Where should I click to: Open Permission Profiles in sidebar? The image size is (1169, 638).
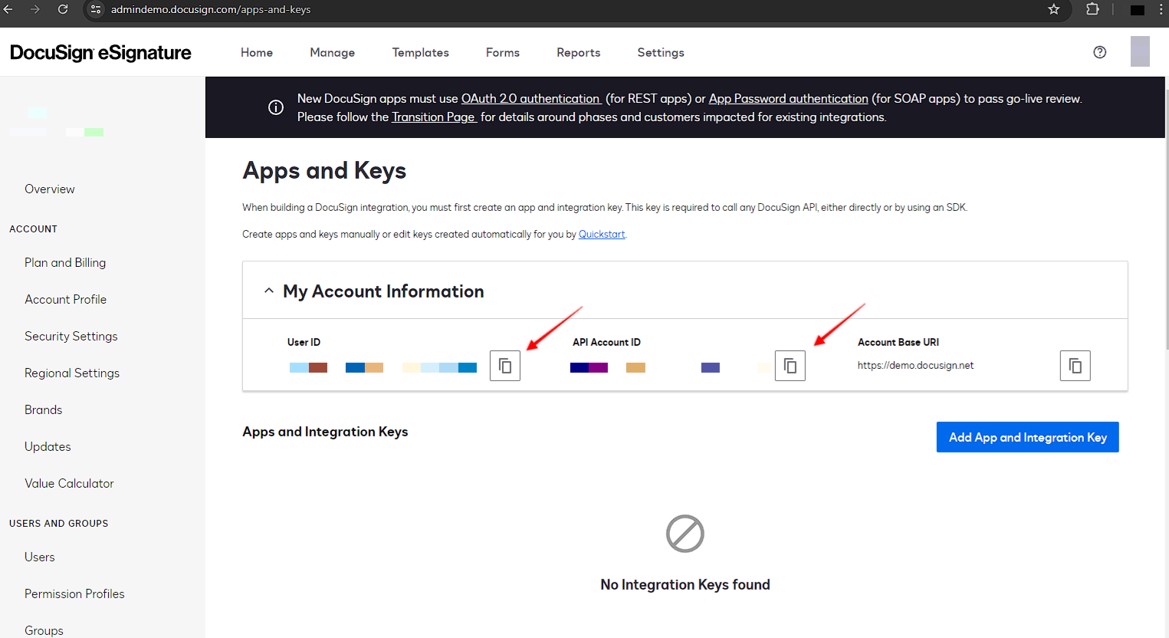[74, 594]
